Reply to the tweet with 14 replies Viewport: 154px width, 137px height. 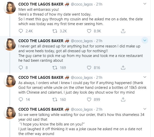[x=21, y=100]
